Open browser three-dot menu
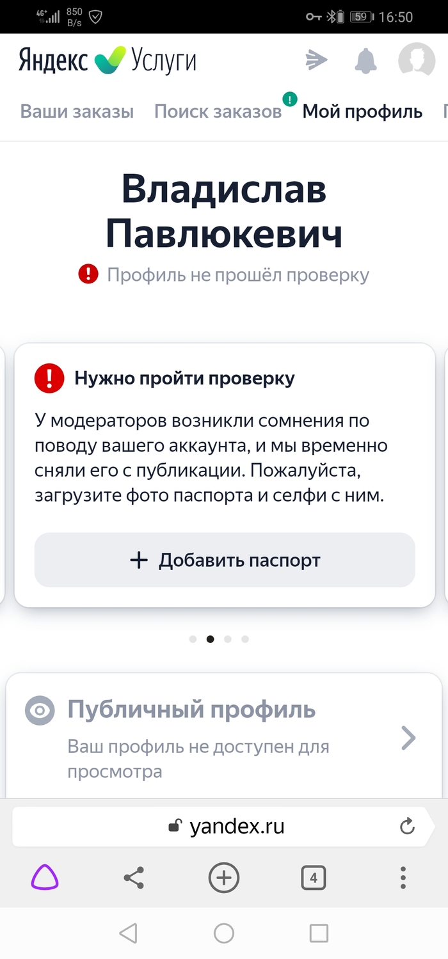 (403, 878)
